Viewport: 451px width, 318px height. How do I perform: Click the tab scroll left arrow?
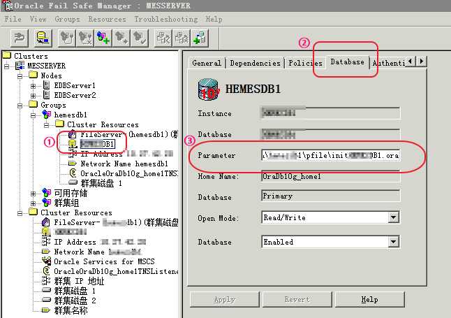pos(411,61)
